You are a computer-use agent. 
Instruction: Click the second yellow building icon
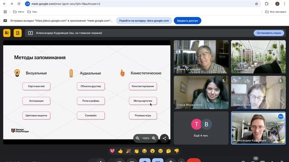[x=18, y=33]
